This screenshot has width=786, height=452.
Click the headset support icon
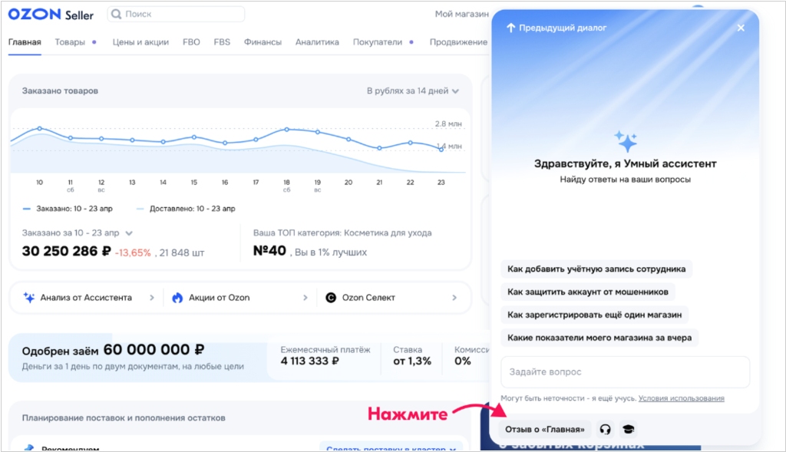point(606,430)
